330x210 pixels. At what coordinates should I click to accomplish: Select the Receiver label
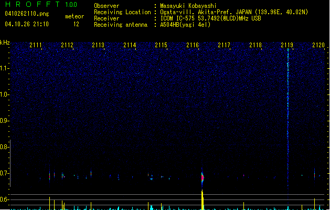(x=107, y=18)
